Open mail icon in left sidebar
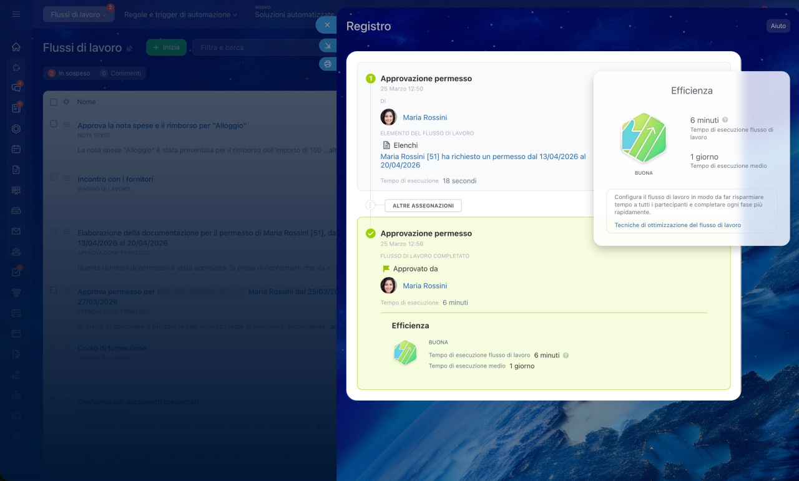Screen dimensions: 799x481 [16, 231]
